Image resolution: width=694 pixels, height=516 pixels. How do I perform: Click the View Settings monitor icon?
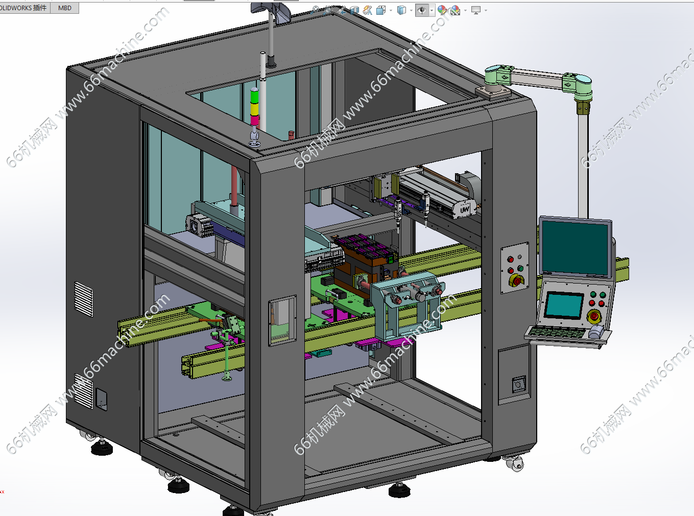tap(476, 10)
